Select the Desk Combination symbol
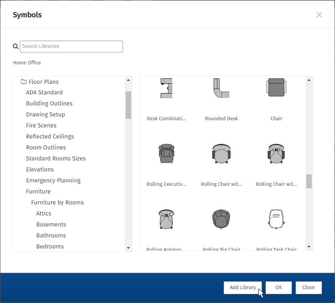The width and height of the screenshot is (335, 303). click(166, 88)
